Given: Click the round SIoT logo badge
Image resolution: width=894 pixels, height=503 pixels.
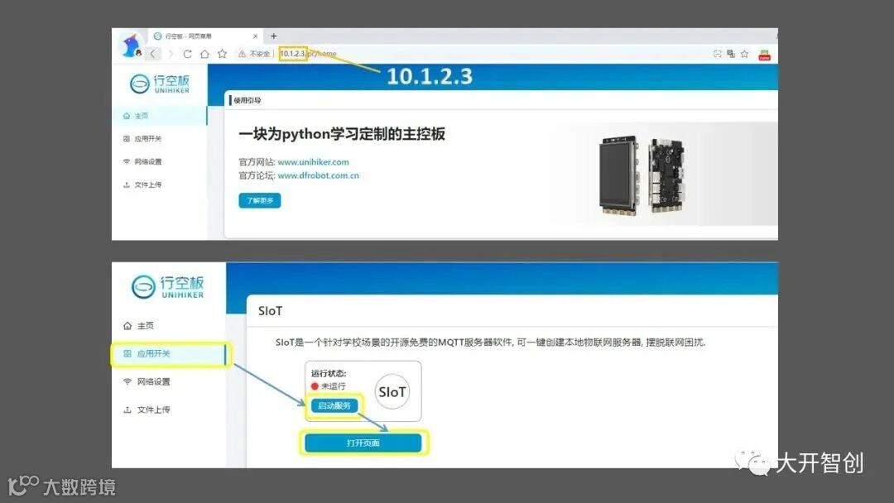Looking at the screenshot, I should pos(392,391).
